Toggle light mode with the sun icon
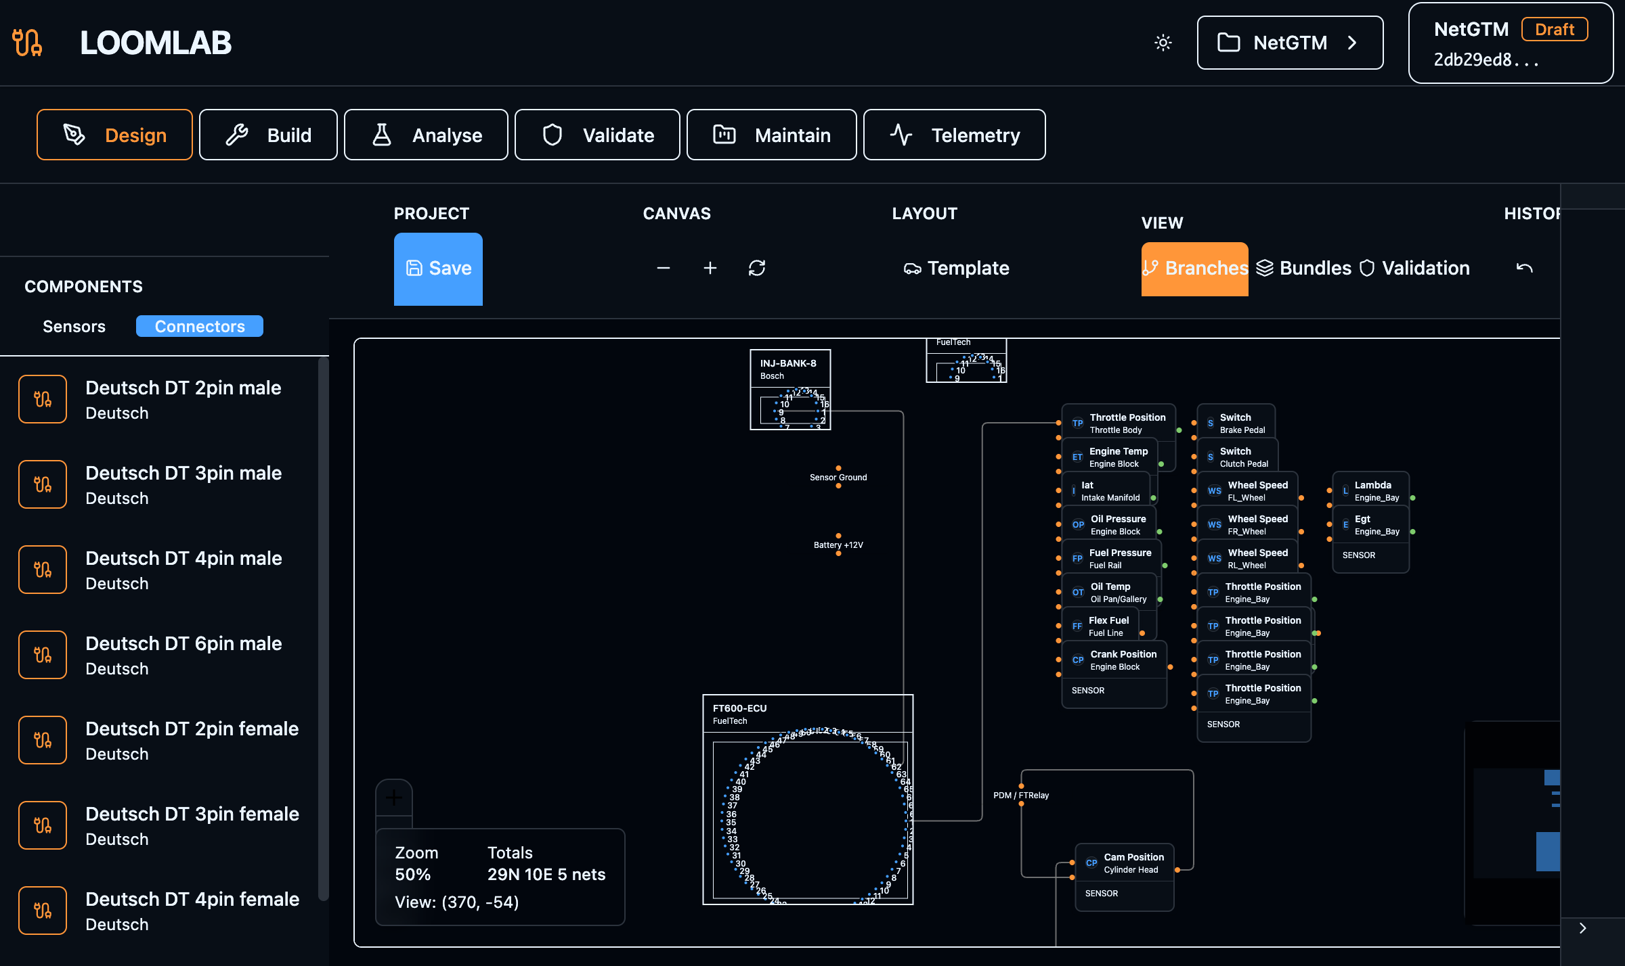 coord(1163,43)
